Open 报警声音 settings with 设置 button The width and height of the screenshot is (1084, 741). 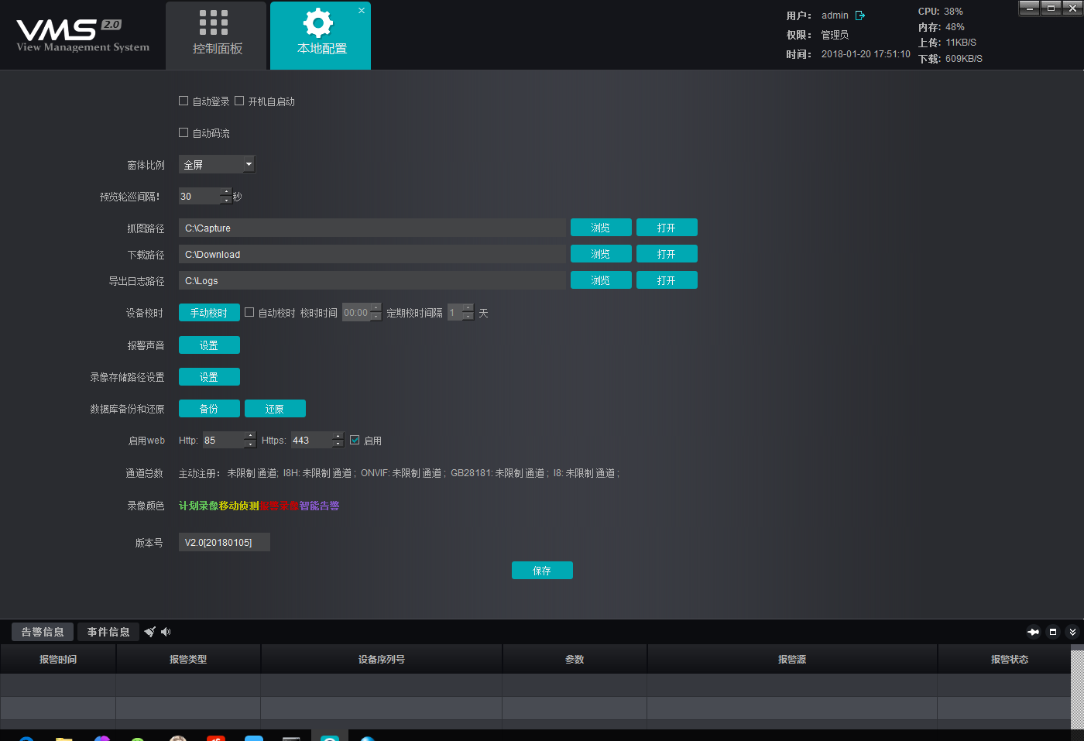coord(209,345)
